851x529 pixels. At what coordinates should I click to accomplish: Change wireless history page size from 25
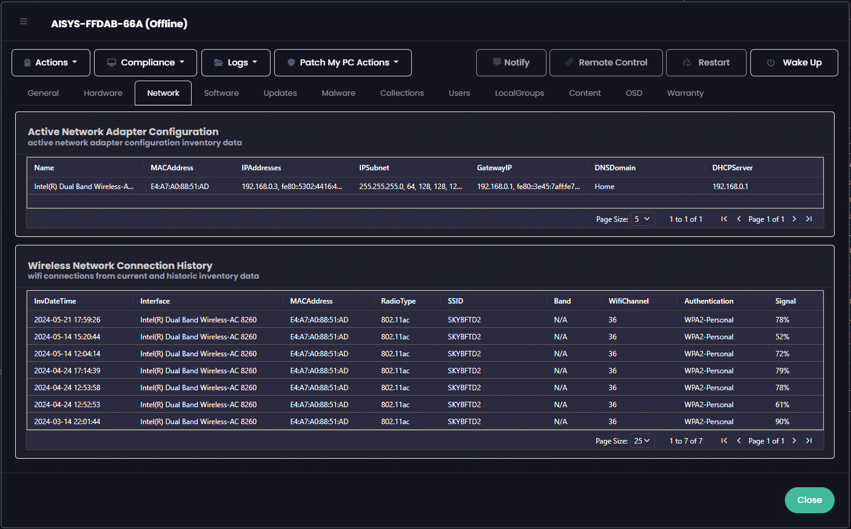tap(642, 441)
